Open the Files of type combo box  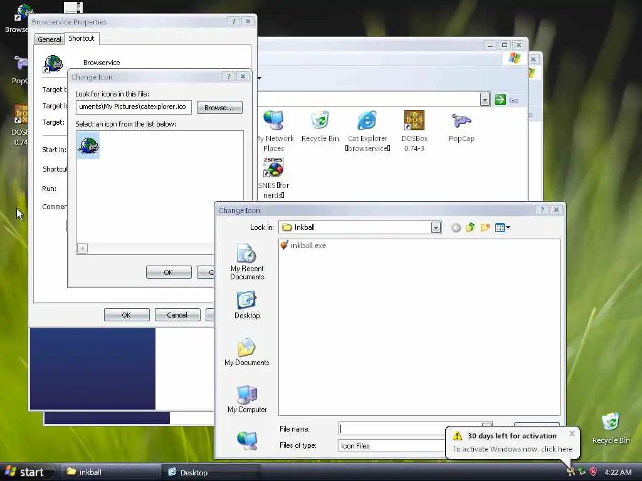[392, 445]
